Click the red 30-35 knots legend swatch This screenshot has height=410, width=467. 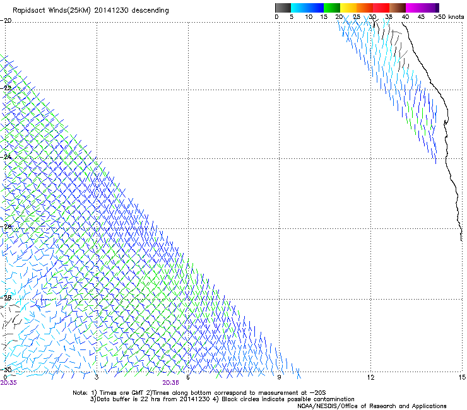pos(381,8)
